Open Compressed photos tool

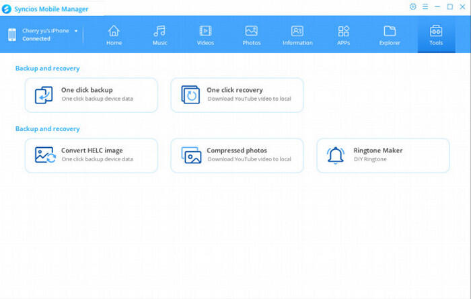pyautogui.click(x=237, y=155)
